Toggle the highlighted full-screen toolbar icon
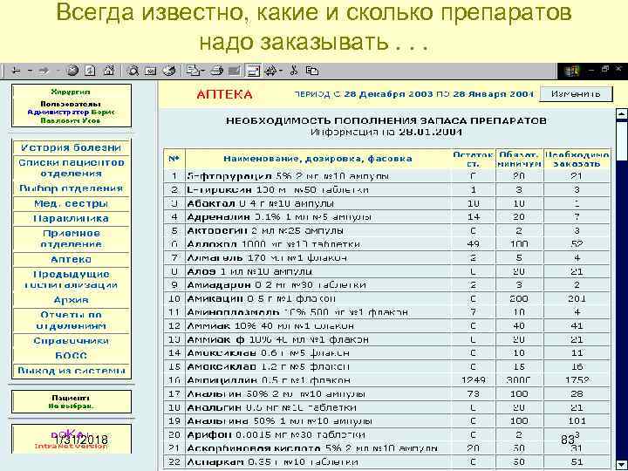This screenshot has height=471, width=628. (253, 71)
